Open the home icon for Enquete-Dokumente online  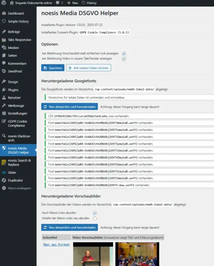click(x=12, y=3)
